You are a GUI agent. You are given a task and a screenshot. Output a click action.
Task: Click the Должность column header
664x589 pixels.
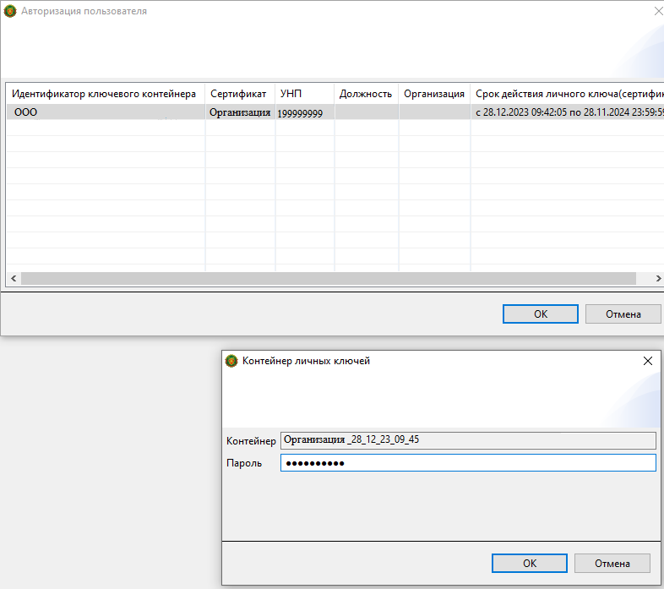365,94
